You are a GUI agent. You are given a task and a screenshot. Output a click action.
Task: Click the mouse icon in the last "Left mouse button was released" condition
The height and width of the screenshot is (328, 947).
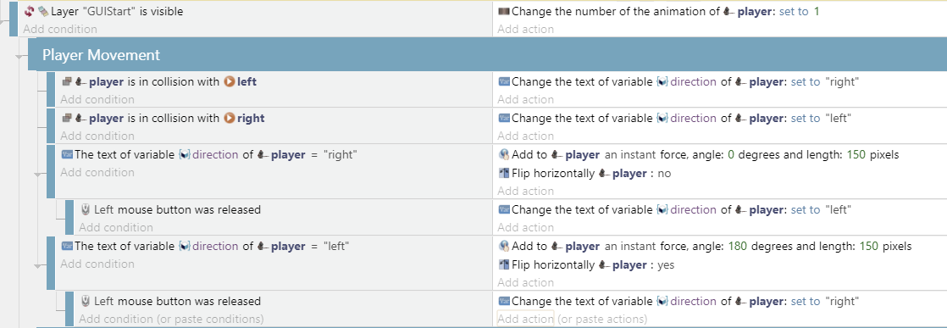(86, 301)
